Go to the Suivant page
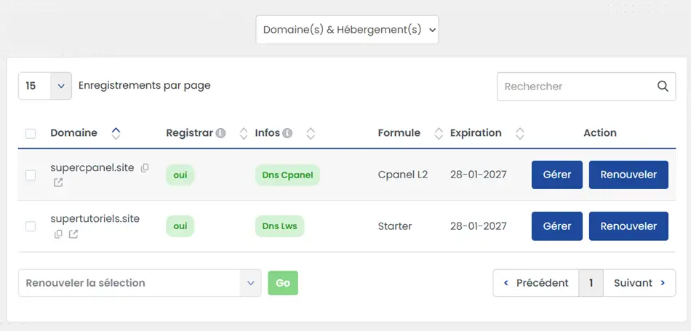691x331 pixels. [639, 283]
